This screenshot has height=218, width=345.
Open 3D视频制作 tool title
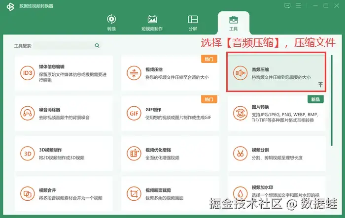click(50, 150)
